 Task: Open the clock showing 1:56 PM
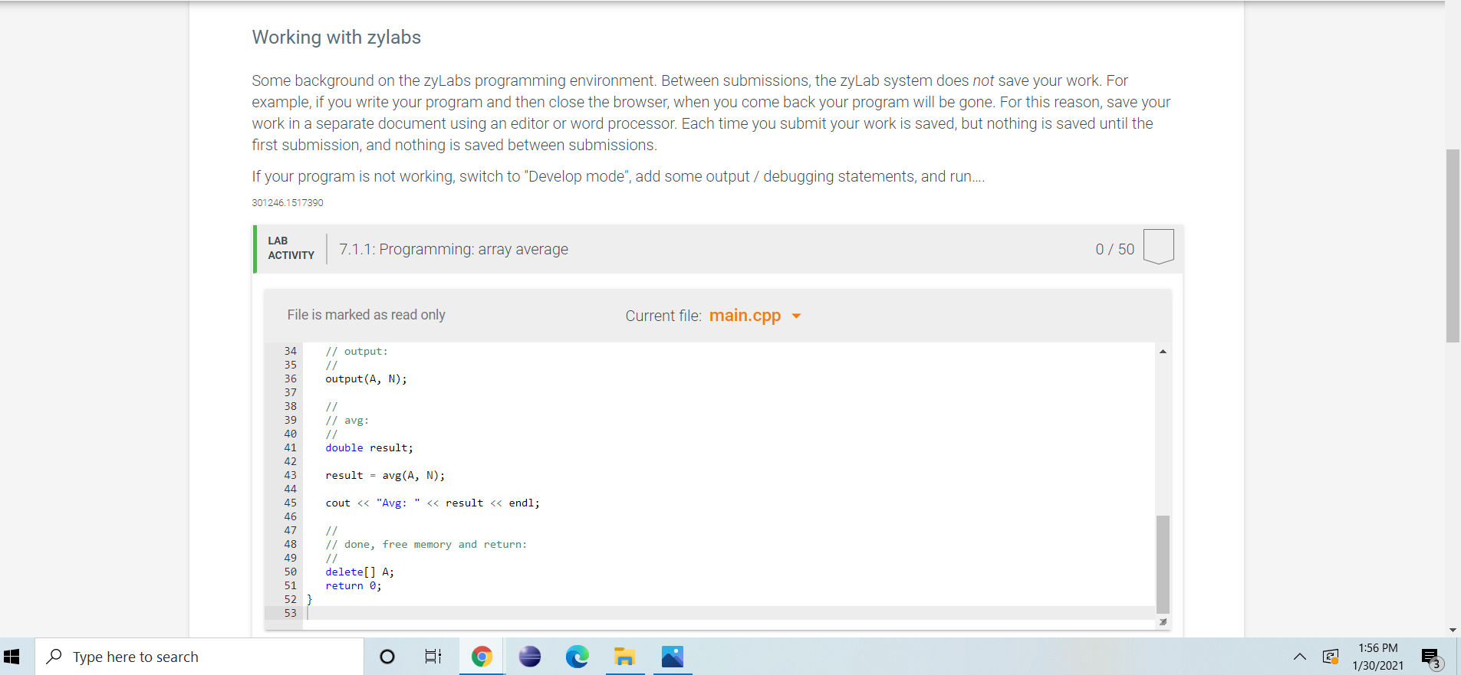pyautogui.click(x=1378, y=657)
